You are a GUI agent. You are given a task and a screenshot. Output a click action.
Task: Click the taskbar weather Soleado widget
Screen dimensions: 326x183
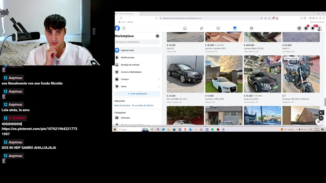tap(287, 129)
